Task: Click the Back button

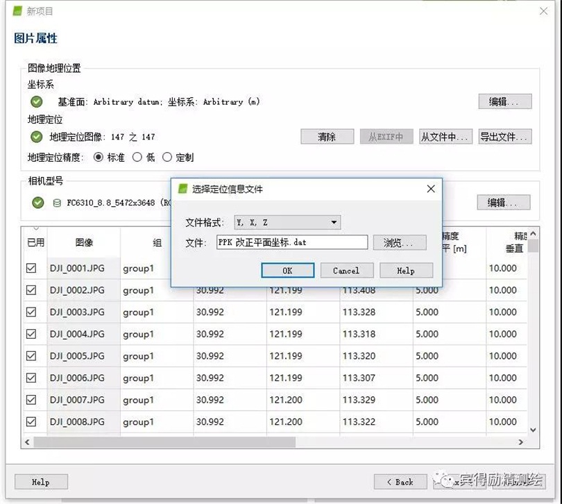Action: 400,482
